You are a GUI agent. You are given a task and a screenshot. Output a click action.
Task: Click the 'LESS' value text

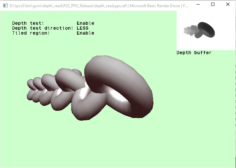tap(83, 28)
